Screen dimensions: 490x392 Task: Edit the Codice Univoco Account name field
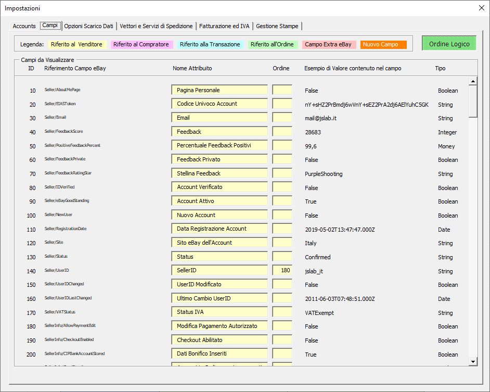220,104
